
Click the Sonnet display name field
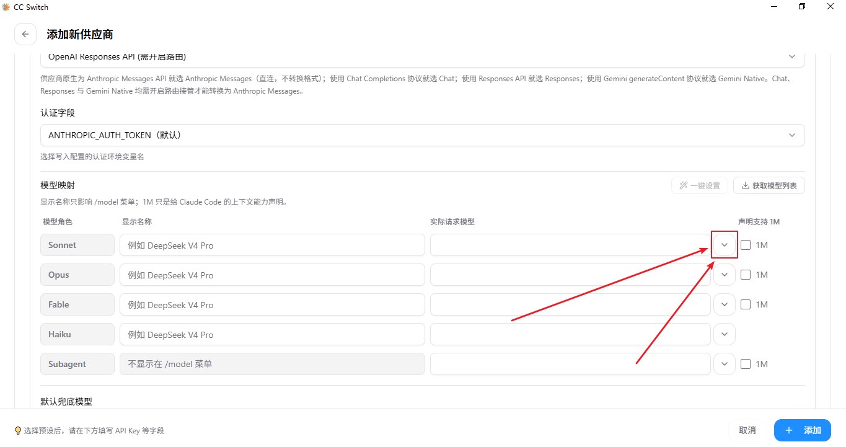pos(272,245)
